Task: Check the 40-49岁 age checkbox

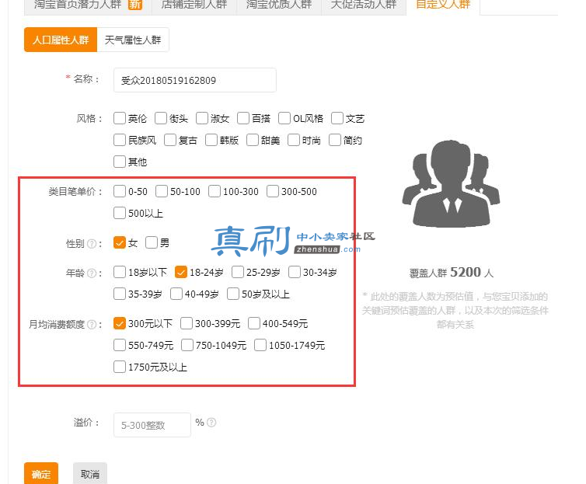Action: point(176,294)
